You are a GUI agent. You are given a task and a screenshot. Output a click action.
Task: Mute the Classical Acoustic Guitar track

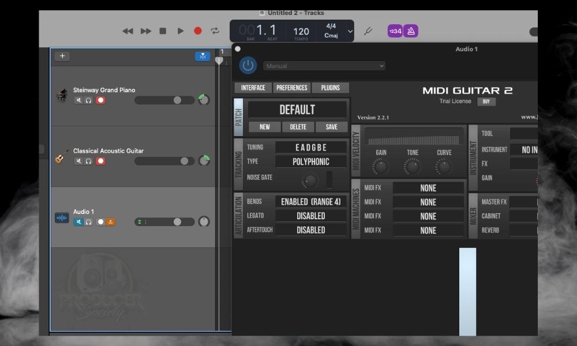[78, 161]
